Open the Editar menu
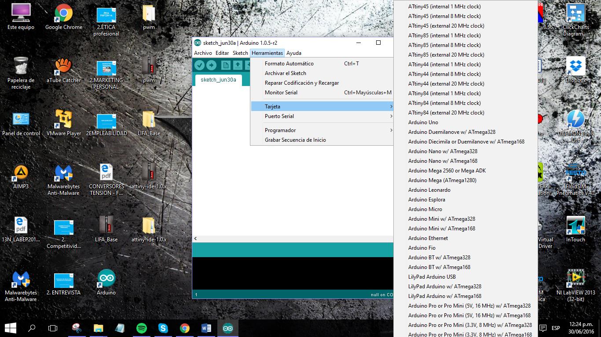601x337 pixels. tap(222, 53)
